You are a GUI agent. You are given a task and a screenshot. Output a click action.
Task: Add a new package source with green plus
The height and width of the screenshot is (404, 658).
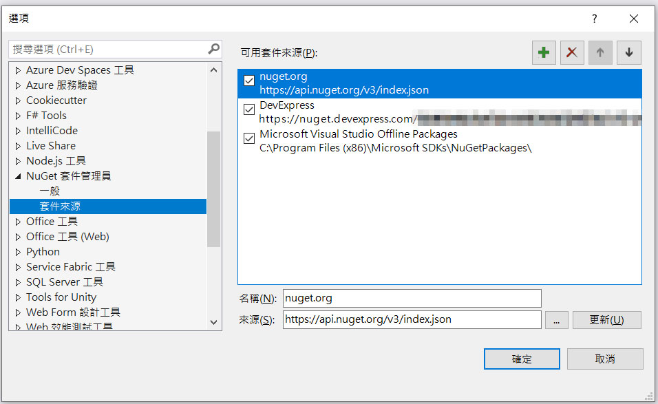pos(544,52)
